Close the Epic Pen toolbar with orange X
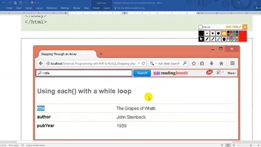The image size is (261, 147). (245, 27)
